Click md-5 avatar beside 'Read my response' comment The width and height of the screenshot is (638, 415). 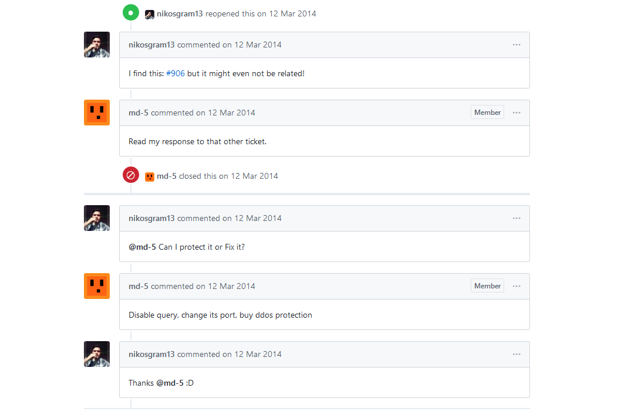click(x=97, y=113)
